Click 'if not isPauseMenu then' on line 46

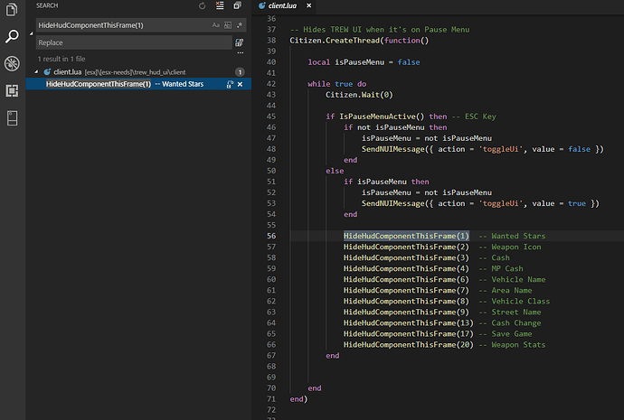395,127
